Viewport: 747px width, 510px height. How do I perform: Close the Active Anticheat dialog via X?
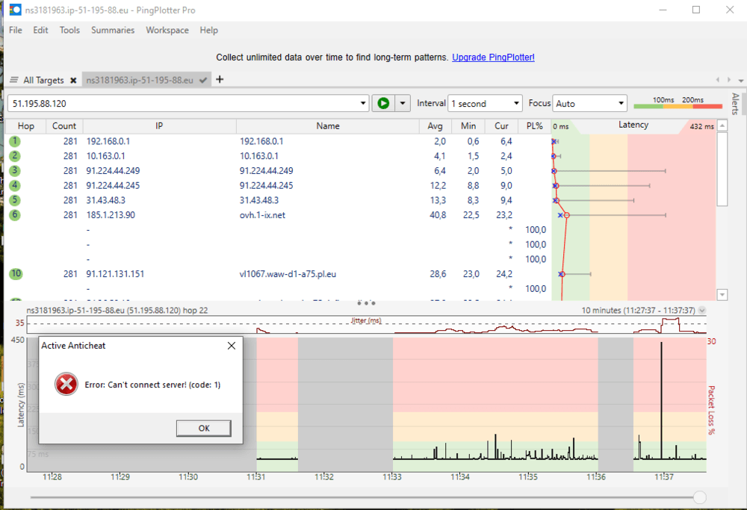coord(232,346)
